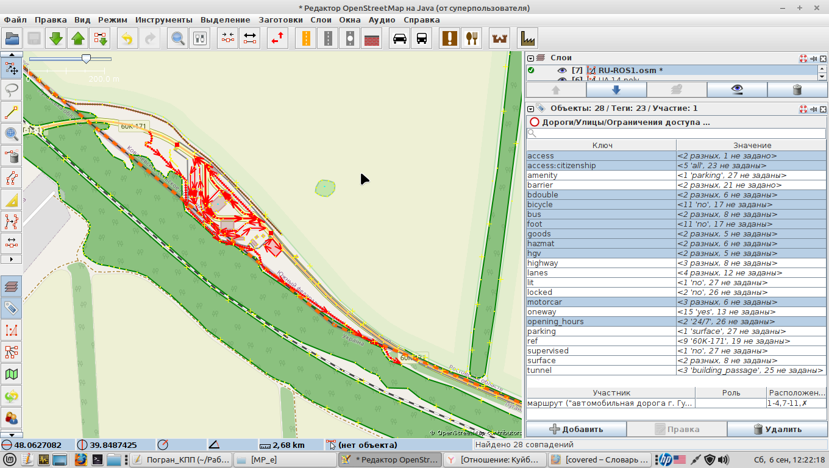This screenshot has width=829, height=468.
Task: Toggle visibility of RU-ROS1.osm layer
Action: tap(562, 70)
